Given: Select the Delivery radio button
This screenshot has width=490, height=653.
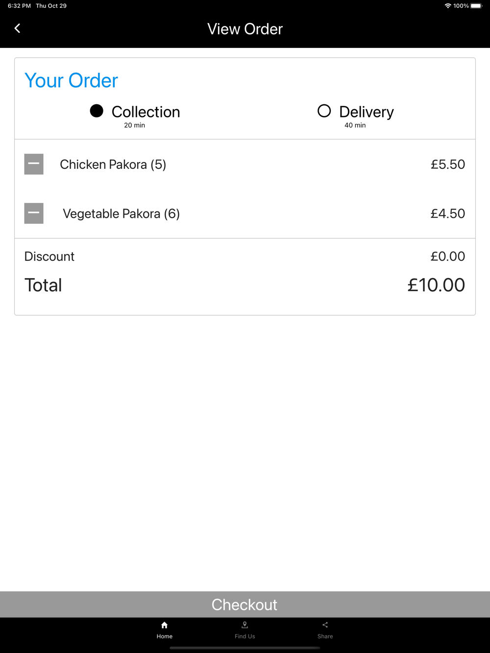Looking at the screenshot, I should [x=324, y=111].
